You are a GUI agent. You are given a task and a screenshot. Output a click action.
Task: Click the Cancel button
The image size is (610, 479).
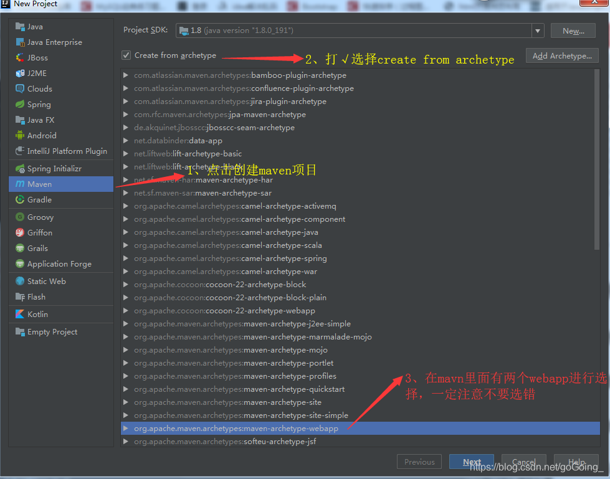tap(523, 462)
